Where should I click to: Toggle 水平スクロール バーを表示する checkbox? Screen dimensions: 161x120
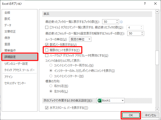point(47,108)
